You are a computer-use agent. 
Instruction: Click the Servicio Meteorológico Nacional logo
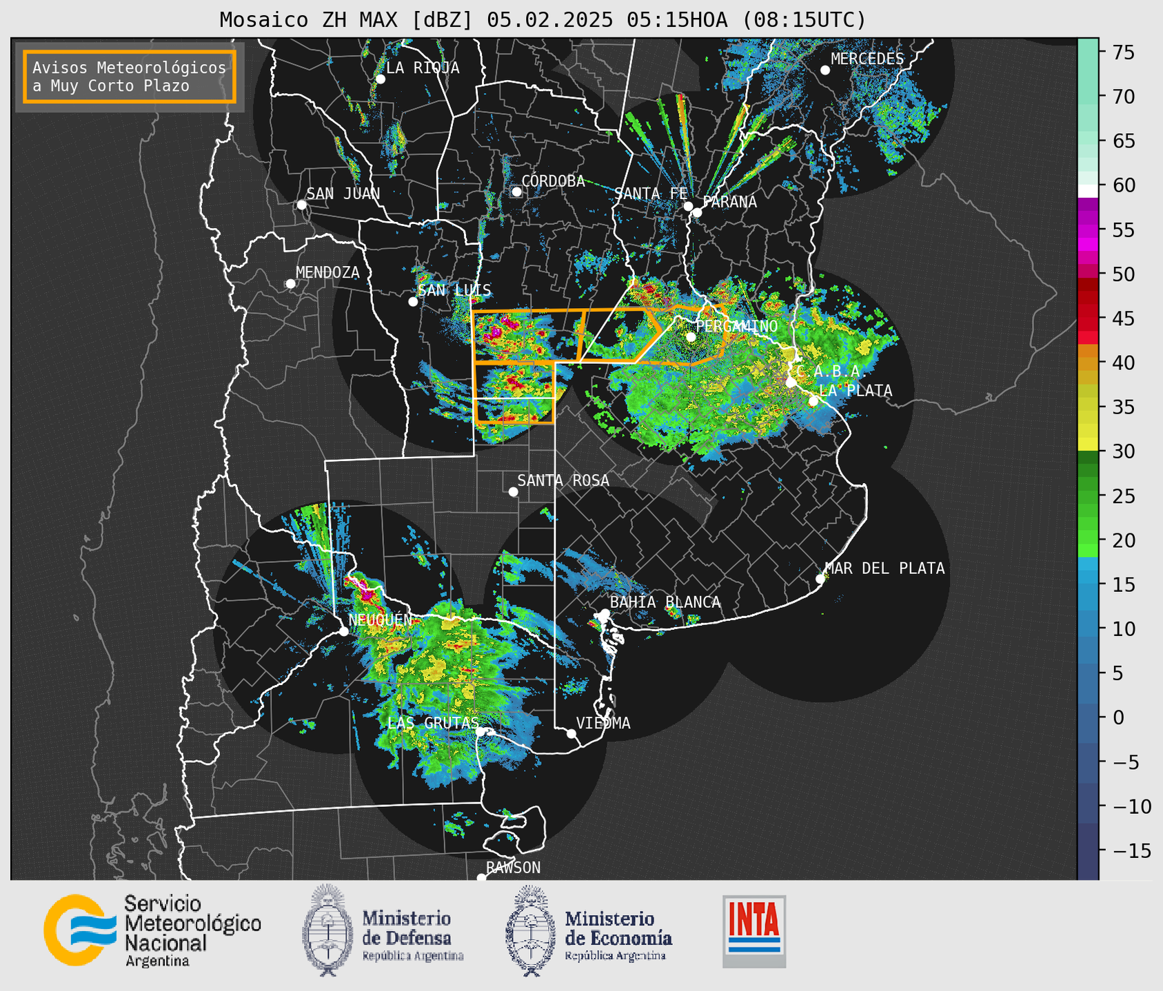click(x=152, y=930)
